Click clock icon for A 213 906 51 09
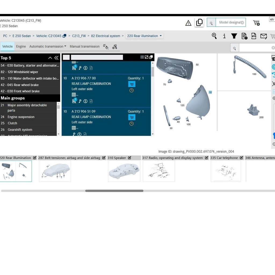The image size is (275, 275). (x=131, y=124)
